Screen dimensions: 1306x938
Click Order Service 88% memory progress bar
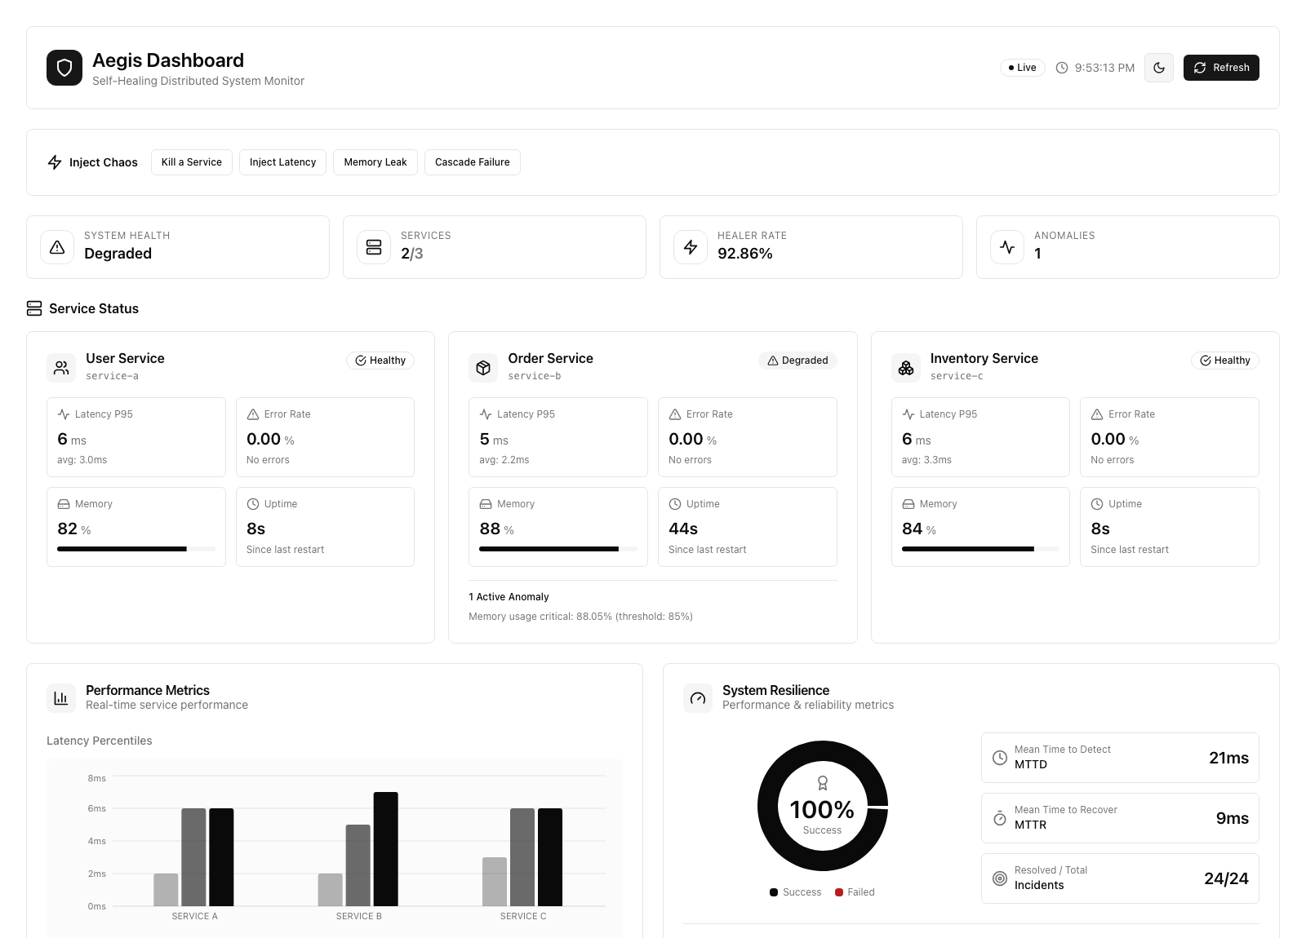558,549
